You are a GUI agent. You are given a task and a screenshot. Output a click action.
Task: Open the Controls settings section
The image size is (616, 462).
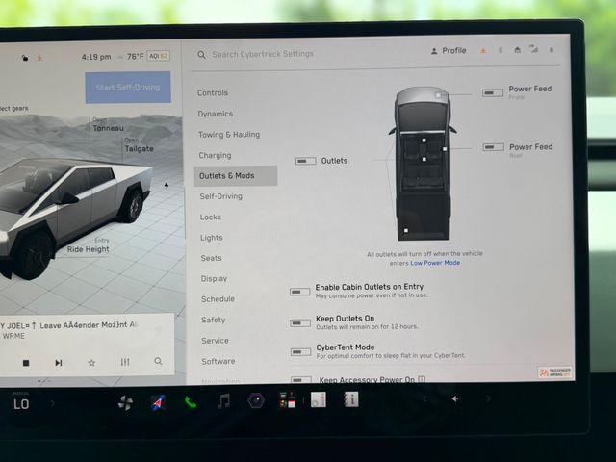tap(213, 93)
